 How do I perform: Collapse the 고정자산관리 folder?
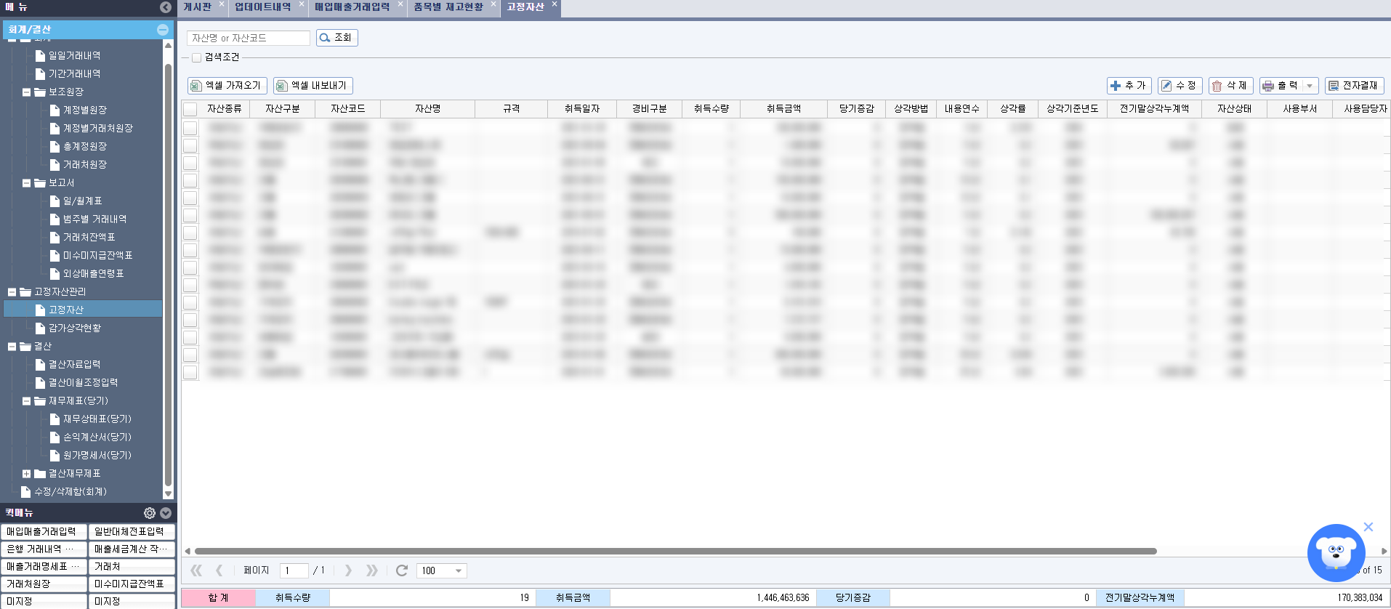[12, 292]
